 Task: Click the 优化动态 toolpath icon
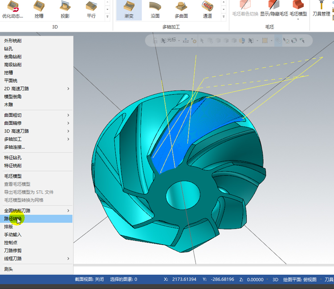[x=13, y=10]
